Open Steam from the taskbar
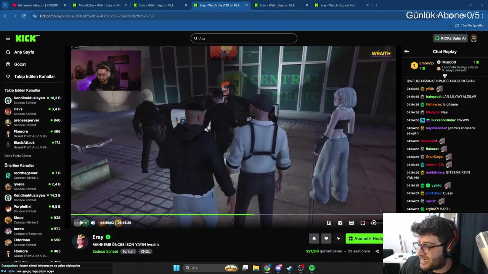Image resolution: width=488 pixels, height=274 pixels. [x=289, y=268]
